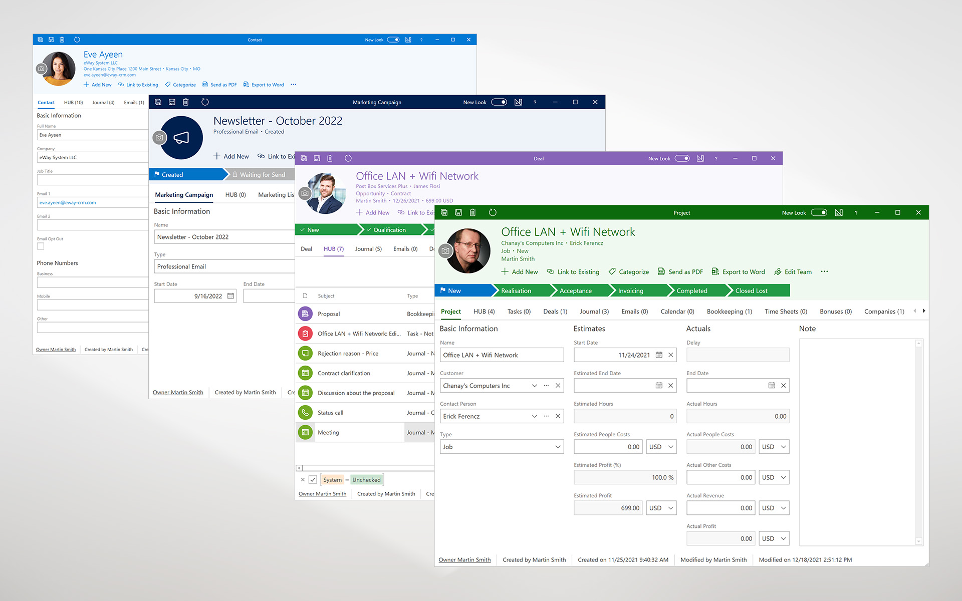Open Proposal item icon in Deal HUB list
This screenshot has height=601, width=962.
pyautogui.click(x=305, y=314)
